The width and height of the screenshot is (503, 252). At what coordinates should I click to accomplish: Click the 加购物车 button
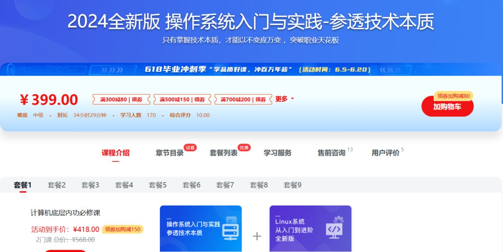click(x=447, y=107)
